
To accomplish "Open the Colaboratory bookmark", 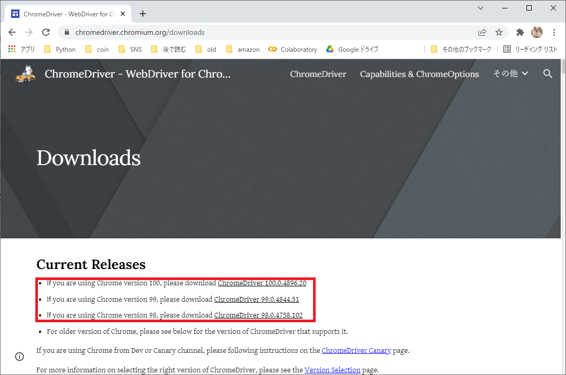I will point(292,49).
